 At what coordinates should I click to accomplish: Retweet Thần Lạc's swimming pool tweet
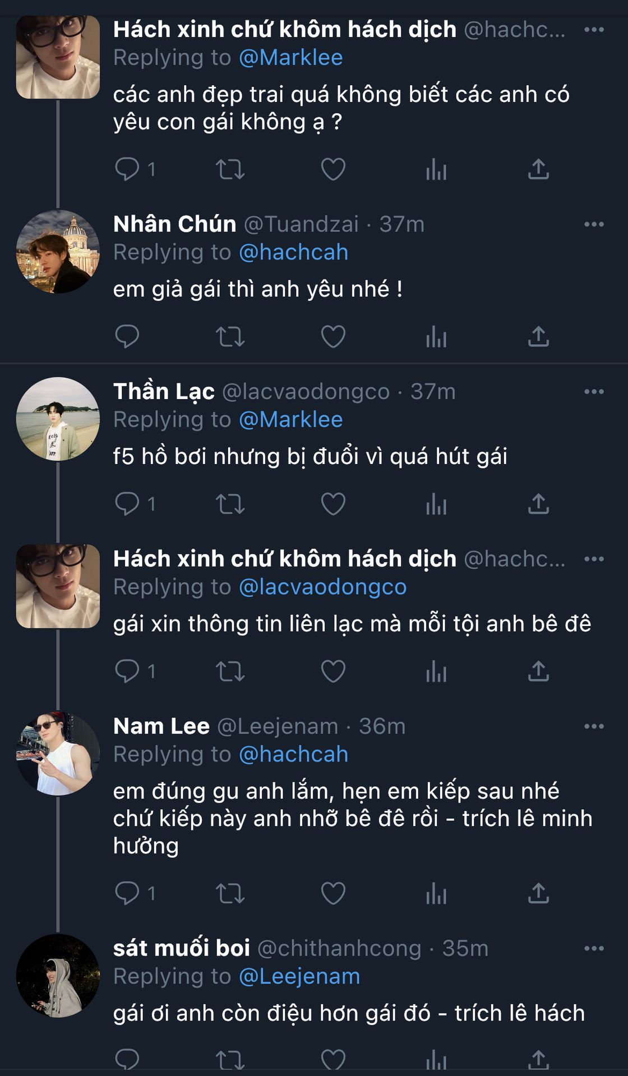[230, 503]
